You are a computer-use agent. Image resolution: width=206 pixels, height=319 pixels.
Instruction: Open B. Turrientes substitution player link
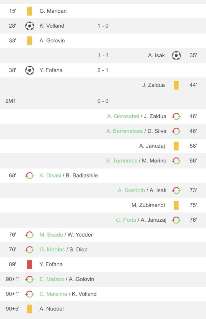click(x=122, y=160)
